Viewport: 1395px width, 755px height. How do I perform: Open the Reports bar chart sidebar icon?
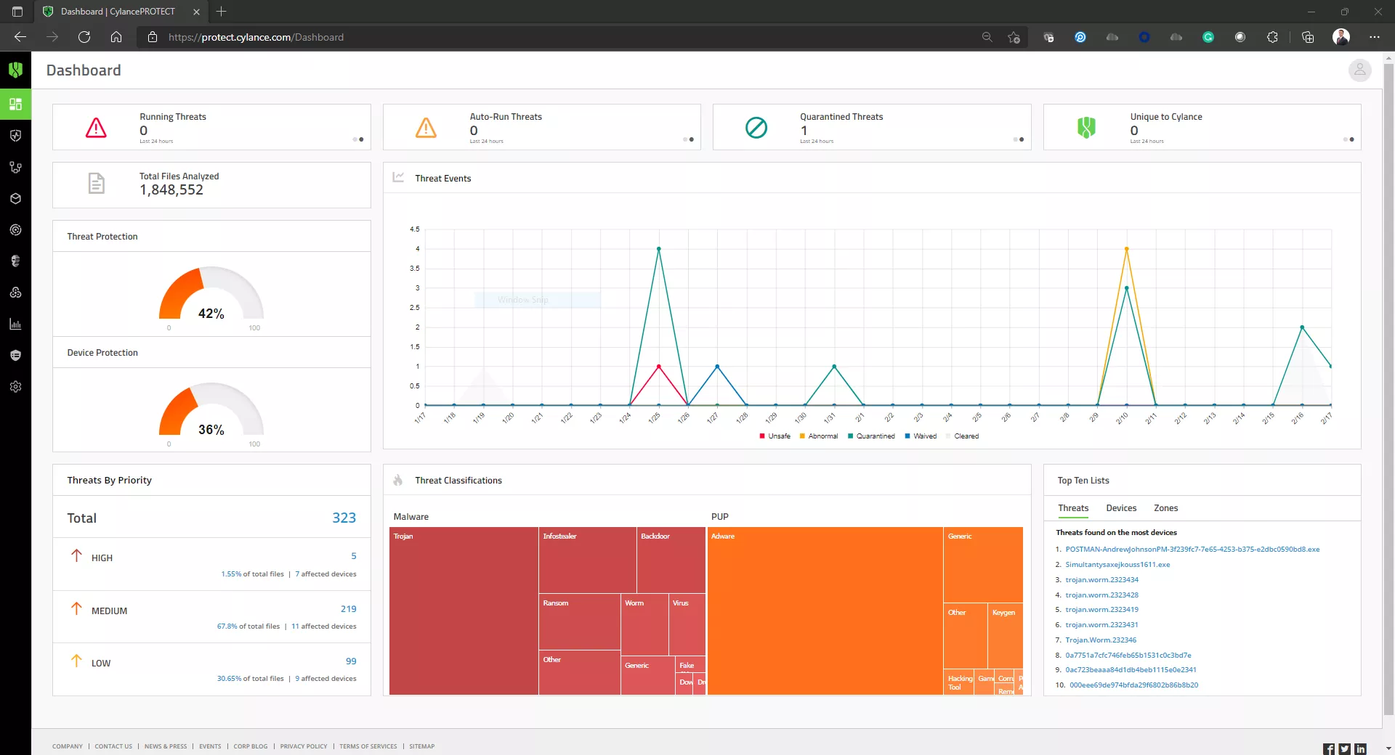15,325
